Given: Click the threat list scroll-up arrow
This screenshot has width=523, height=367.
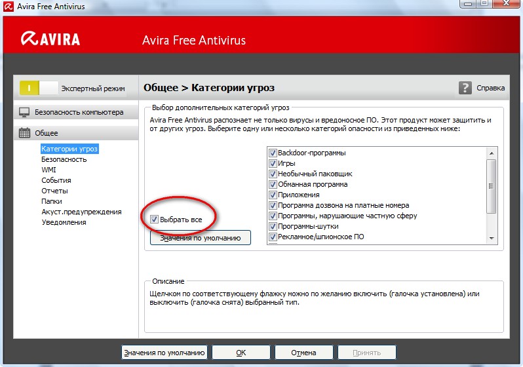Looking at the screenshot, I should click(x=492, y=153).
